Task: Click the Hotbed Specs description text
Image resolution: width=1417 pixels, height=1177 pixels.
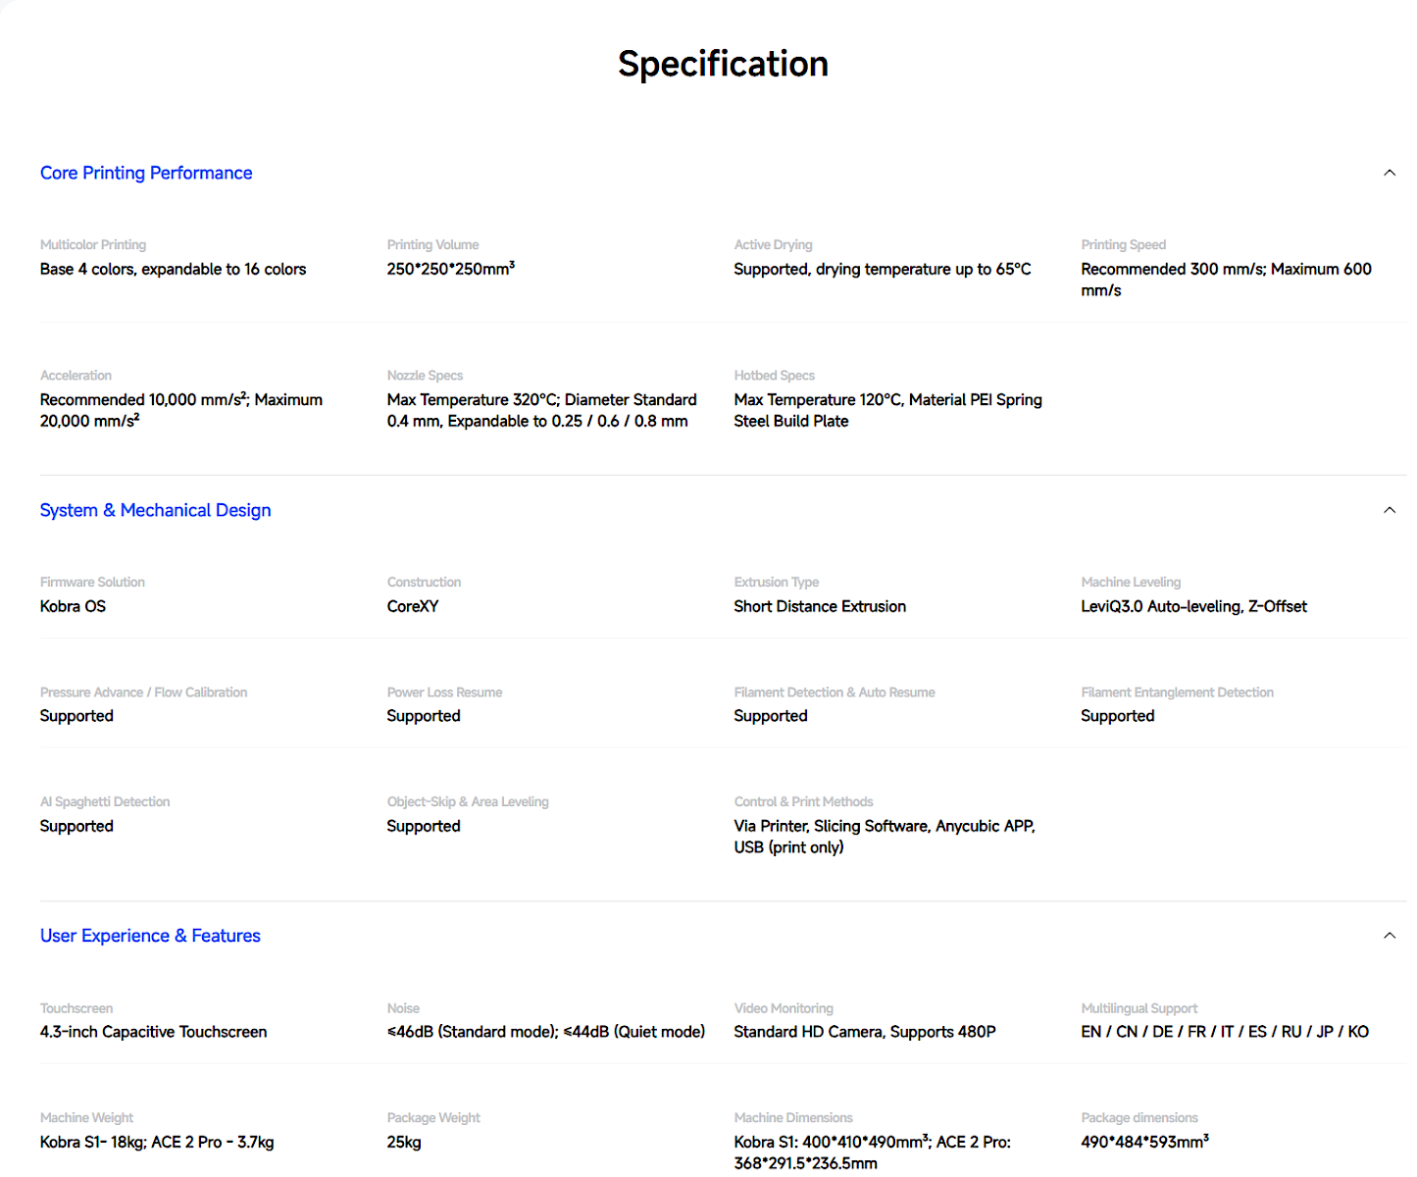Action: coord(887,410)
